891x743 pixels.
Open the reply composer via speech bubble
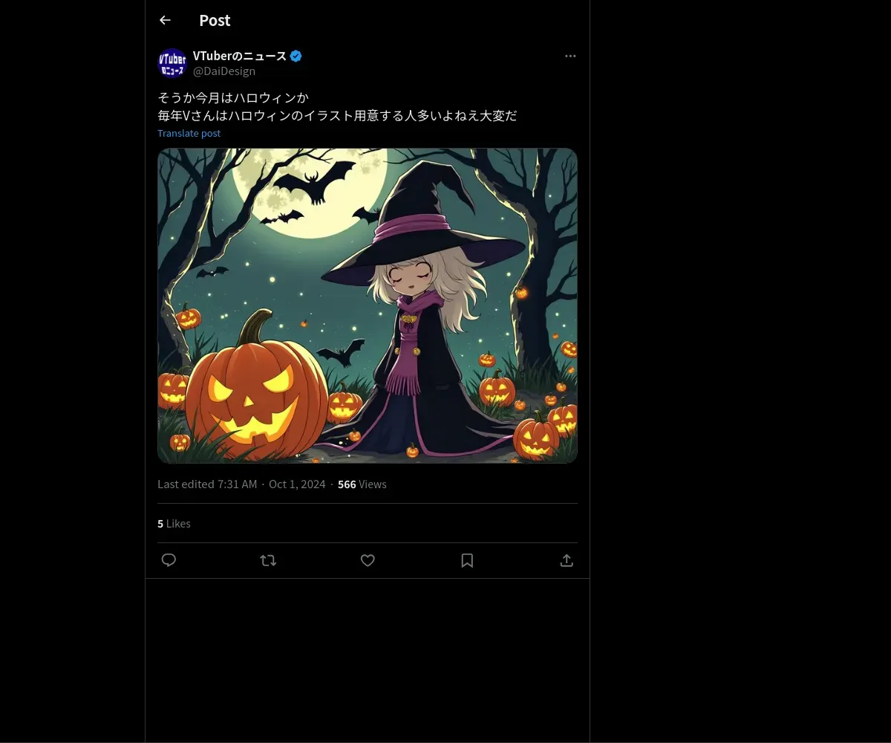tap(169, 560)
